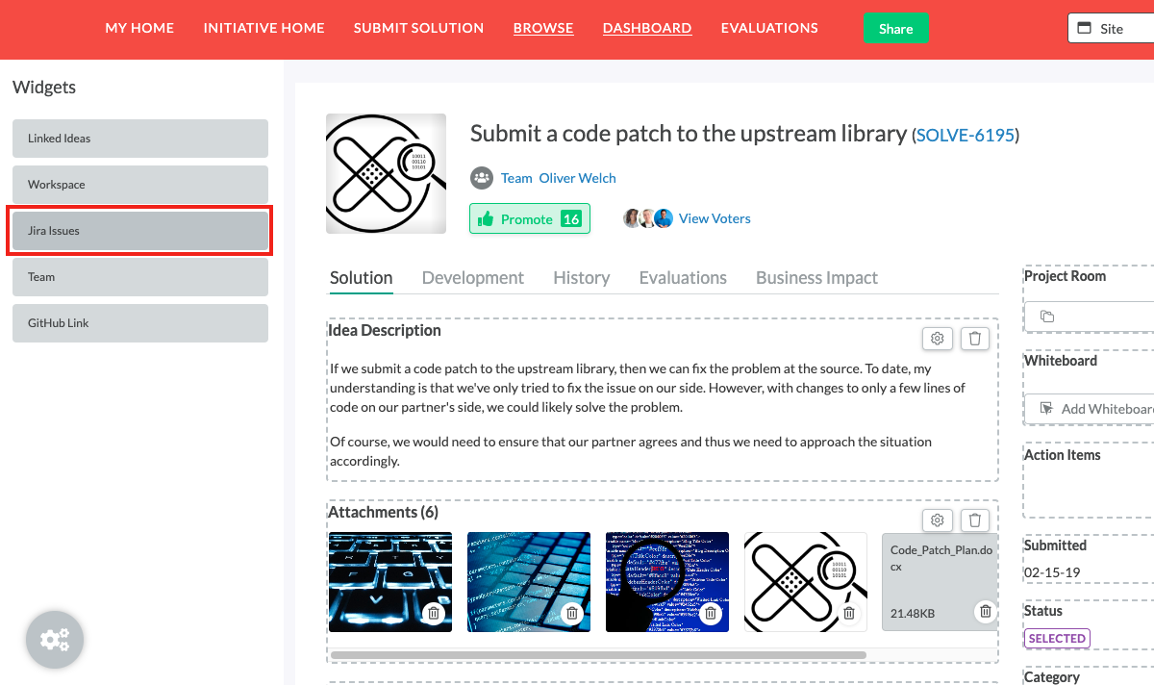Click the Idea Description gear settings icon

point(938,339)
